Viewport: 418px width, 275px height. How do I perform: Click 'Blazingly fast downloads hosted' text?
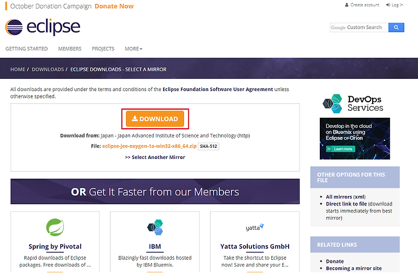pyautogui.click(x=155, y=262)
